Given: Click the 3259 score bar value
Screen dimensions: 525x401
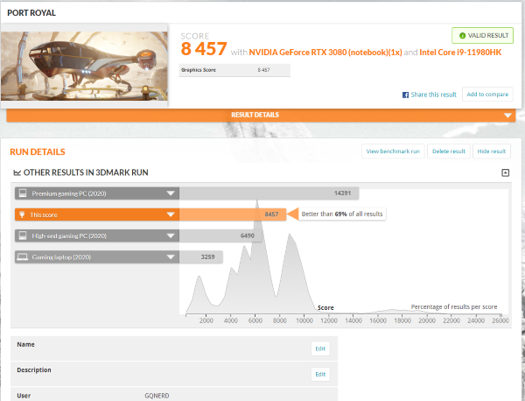Looking at the screenshot, I should coord(207,257).
